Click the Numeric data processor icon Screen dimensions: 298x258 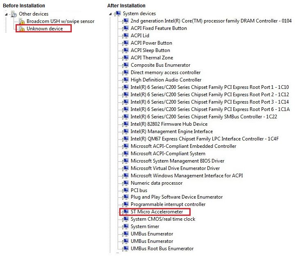pos(125,183)
